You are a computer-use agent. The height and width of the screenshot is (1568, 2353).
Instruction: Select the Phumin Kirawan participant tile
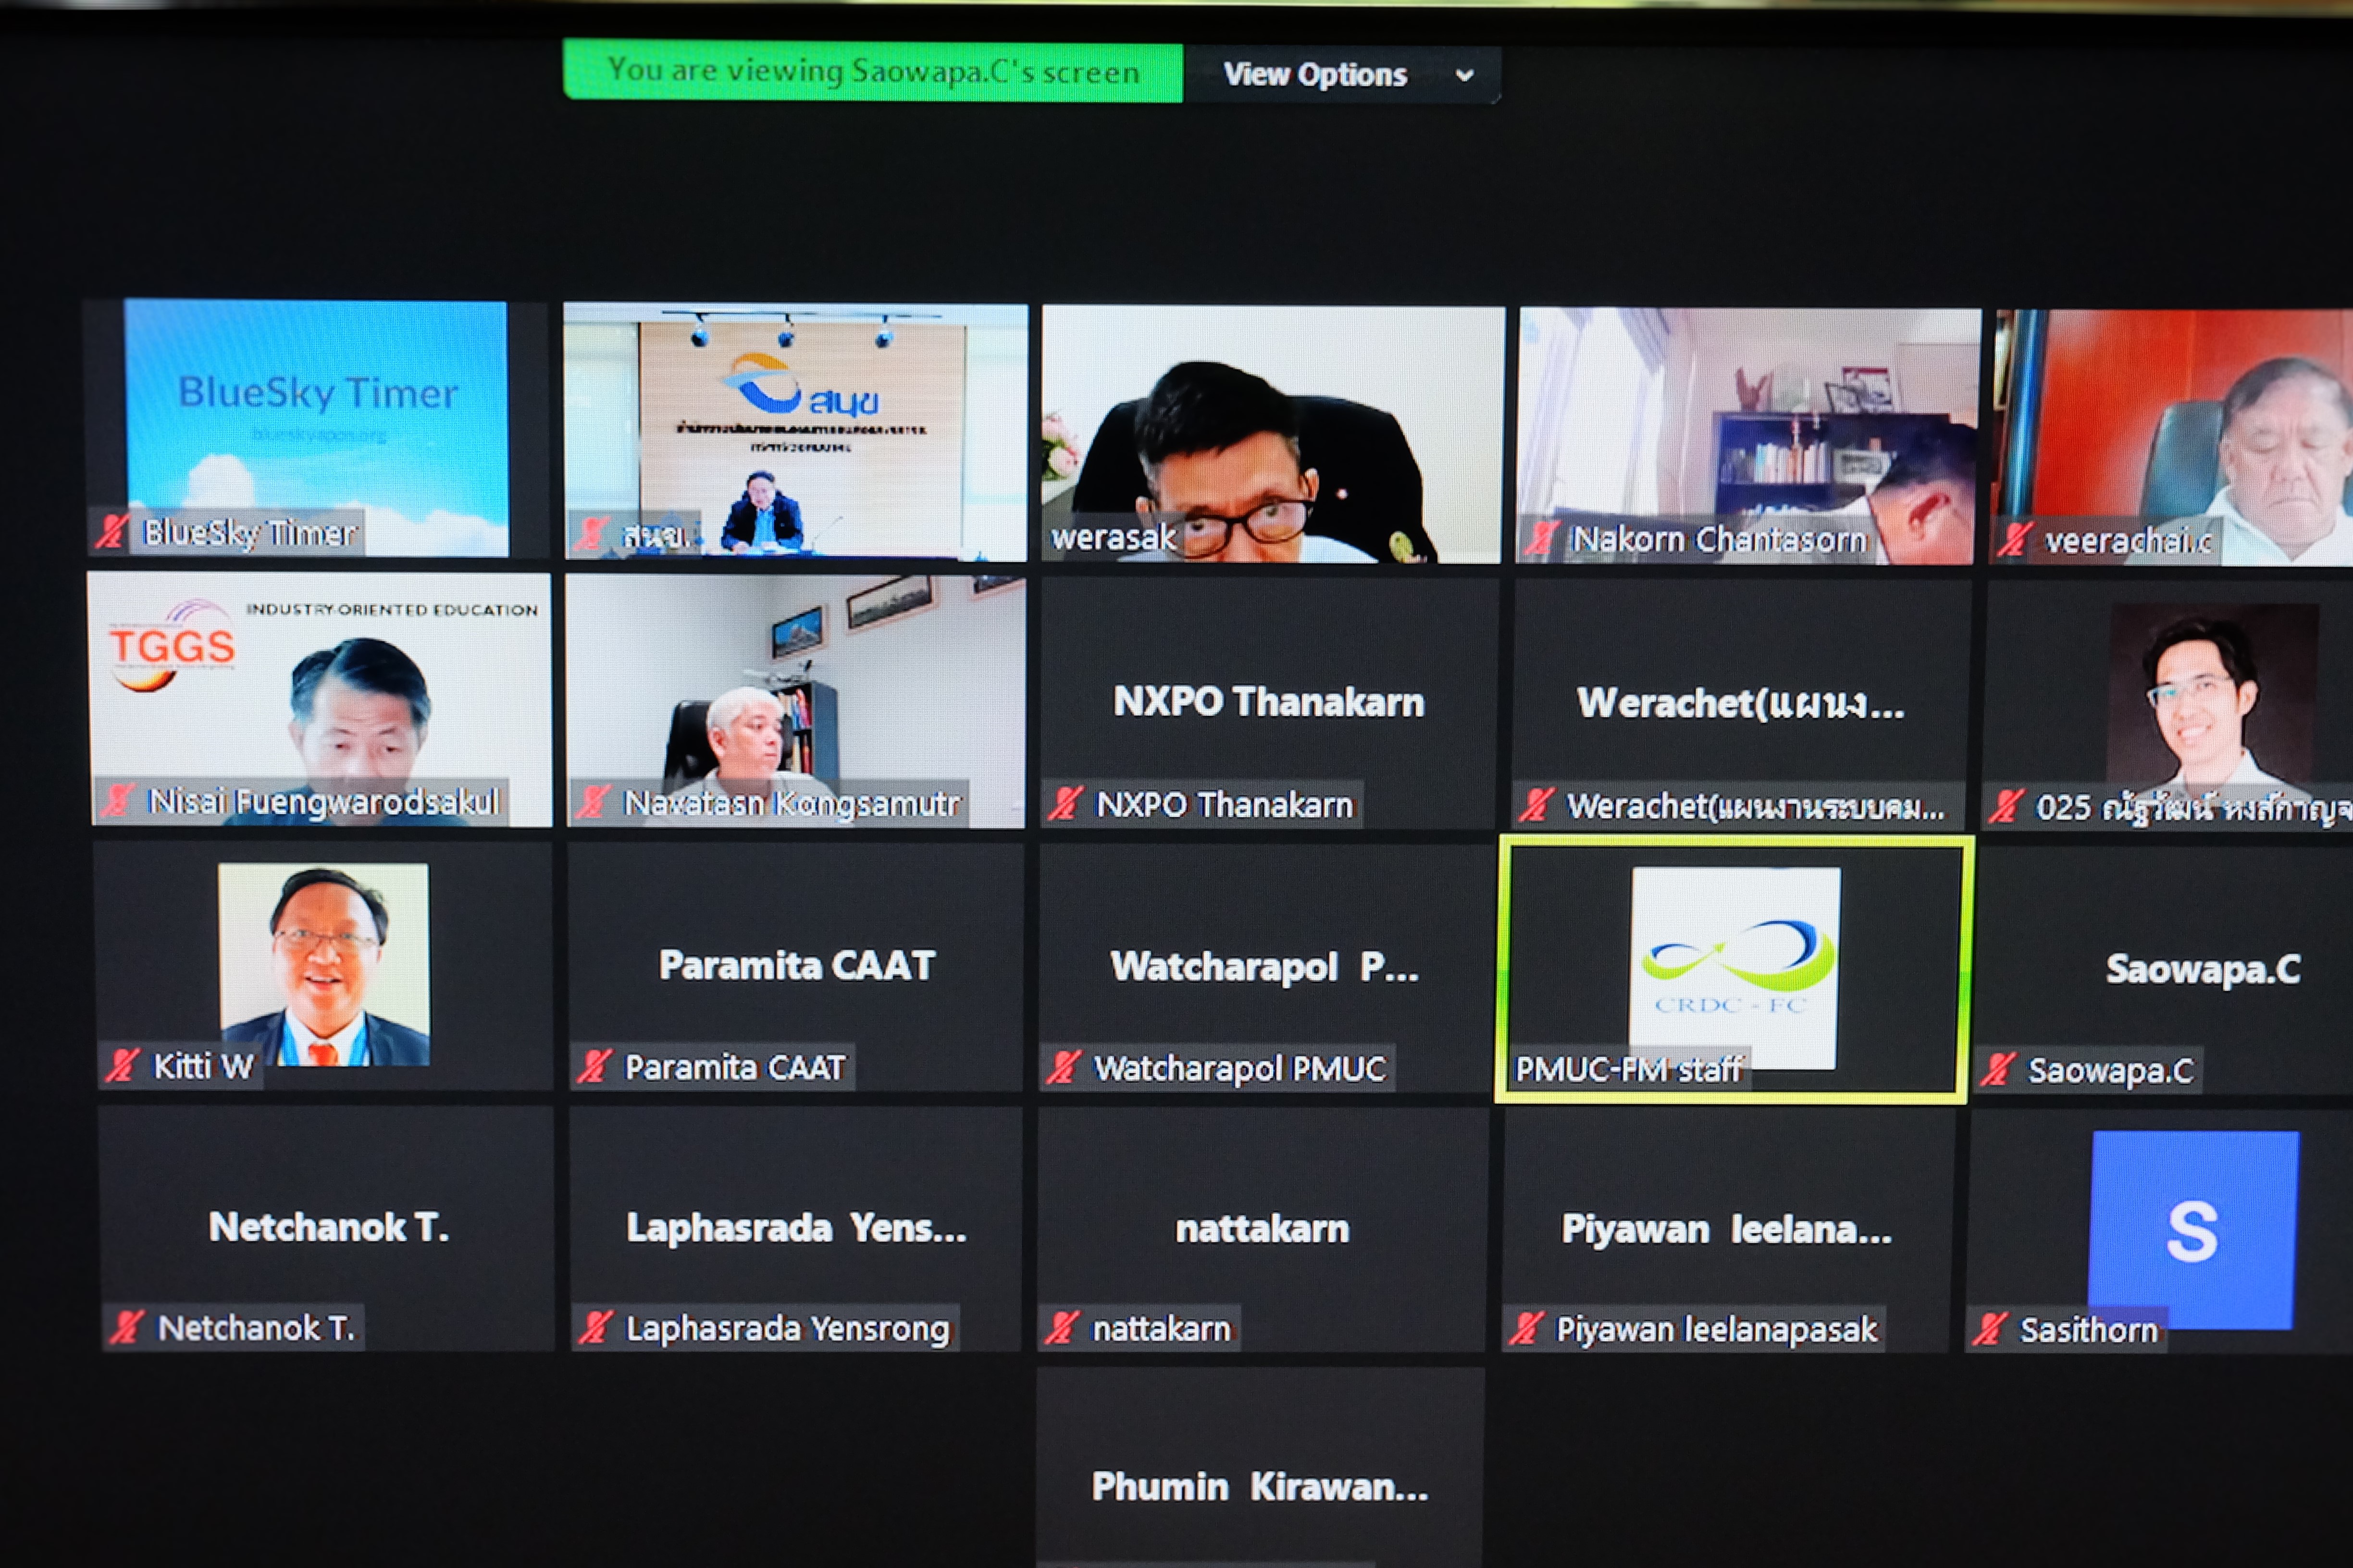(1261, 1467)
